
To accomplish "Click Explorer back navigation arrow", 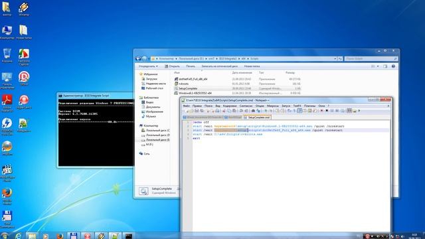I will (x=138, y=58).
